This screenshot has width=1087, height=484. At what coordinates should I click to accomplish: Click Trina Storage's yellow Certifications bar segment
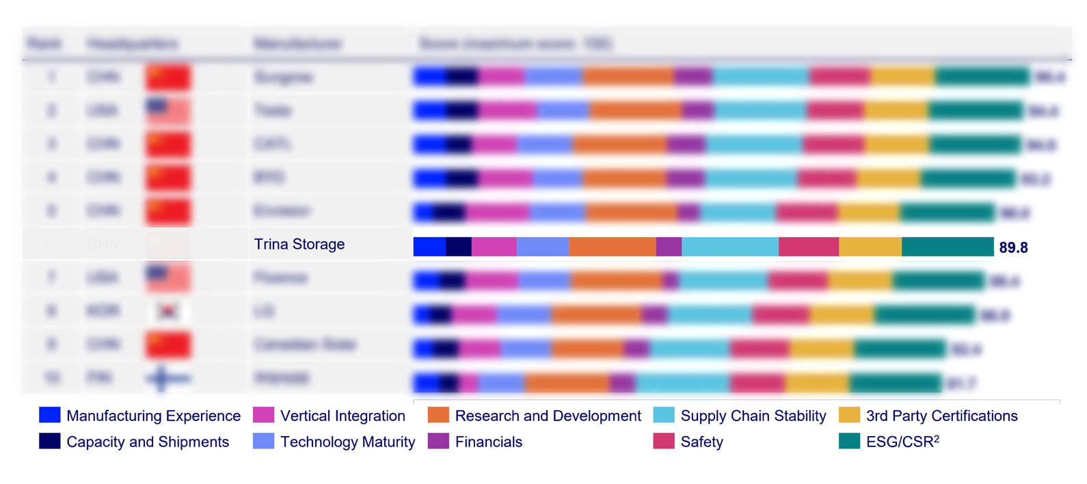(870, 247)
